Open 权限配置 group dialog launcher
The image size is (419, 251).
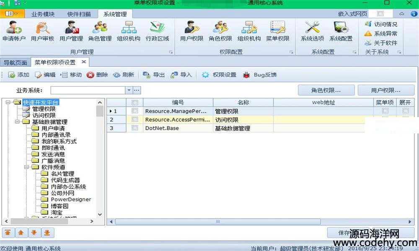click(291, 52)
